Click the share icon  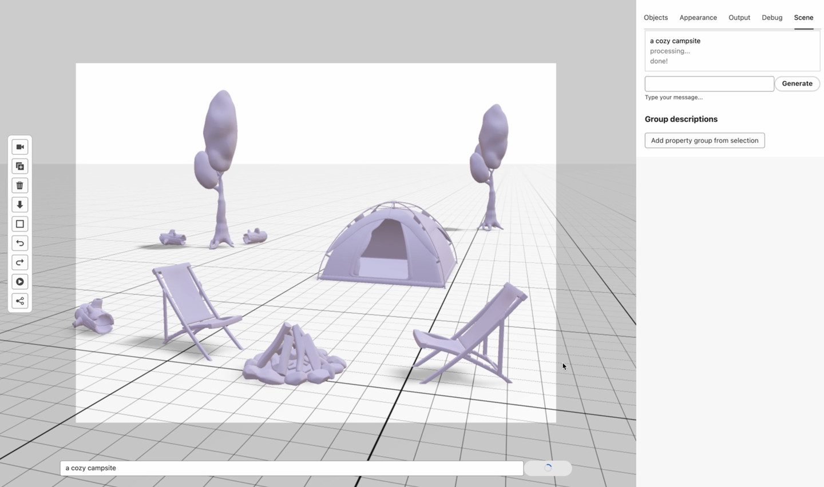(x=20, y=301)
